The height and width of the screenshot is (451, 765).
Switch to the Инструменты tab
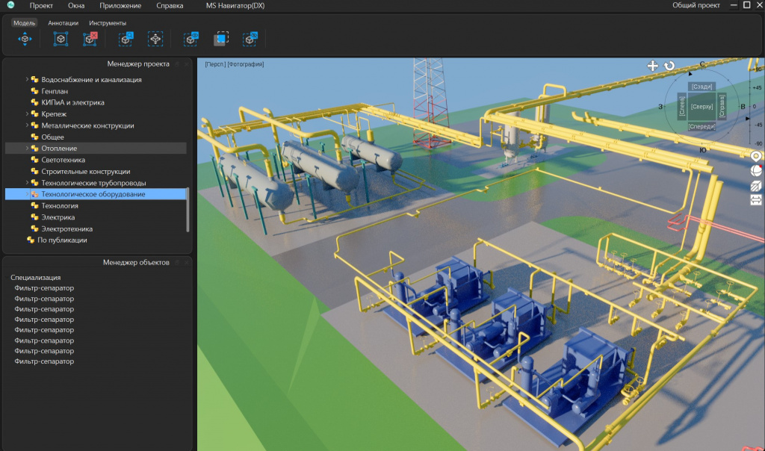108,23
